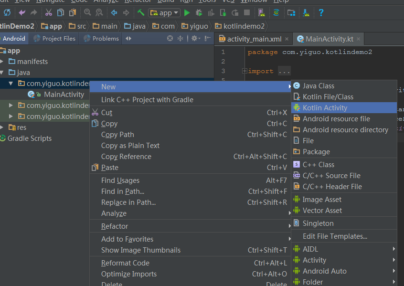
Task: Choose Kotlin Activity from the New submenu
Action: coord(344,108)
